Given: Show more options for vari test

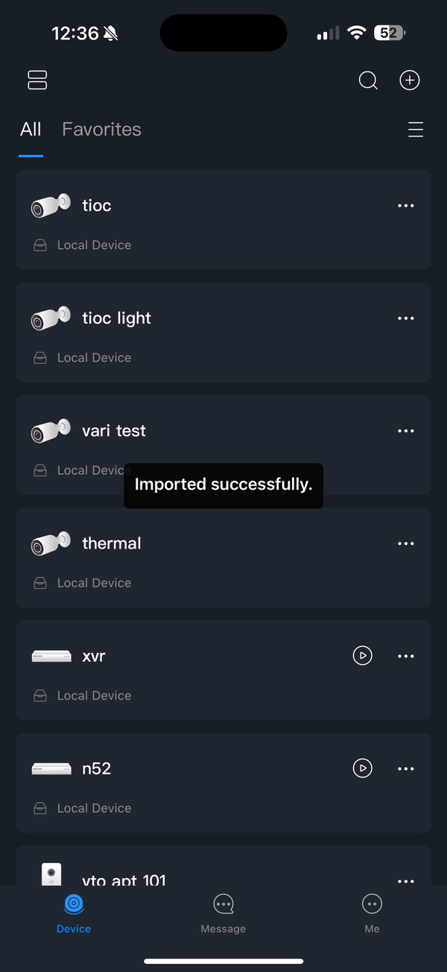Looking at the screenshot, I should click(405, 431).
